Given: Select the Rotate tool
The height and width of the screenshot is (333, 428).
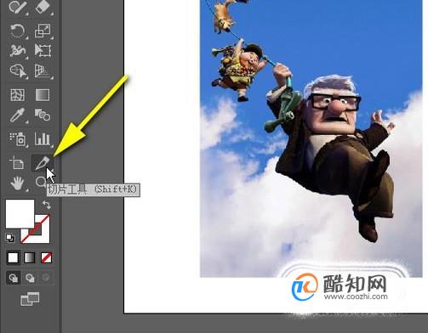Looking at the screenshot, I should pos(17,31).
